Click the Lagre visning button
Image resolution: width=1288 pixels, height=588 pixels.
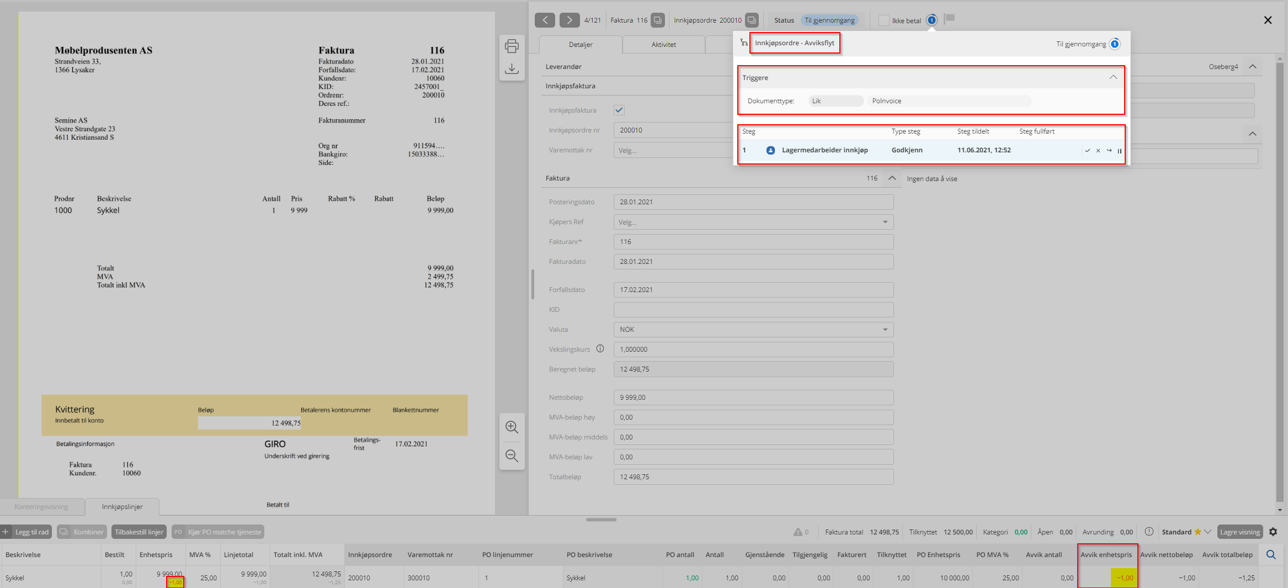click(x=1239, y=532)
